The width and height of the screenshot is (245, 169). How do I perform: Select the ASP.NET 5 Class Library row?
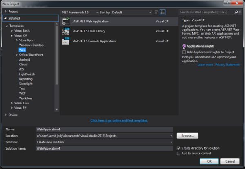point(119,31)
